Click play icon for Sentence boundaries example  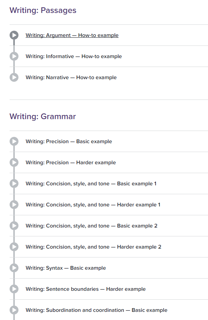14,289
